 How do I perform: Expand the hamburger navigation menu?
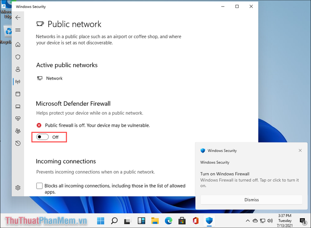18,30
